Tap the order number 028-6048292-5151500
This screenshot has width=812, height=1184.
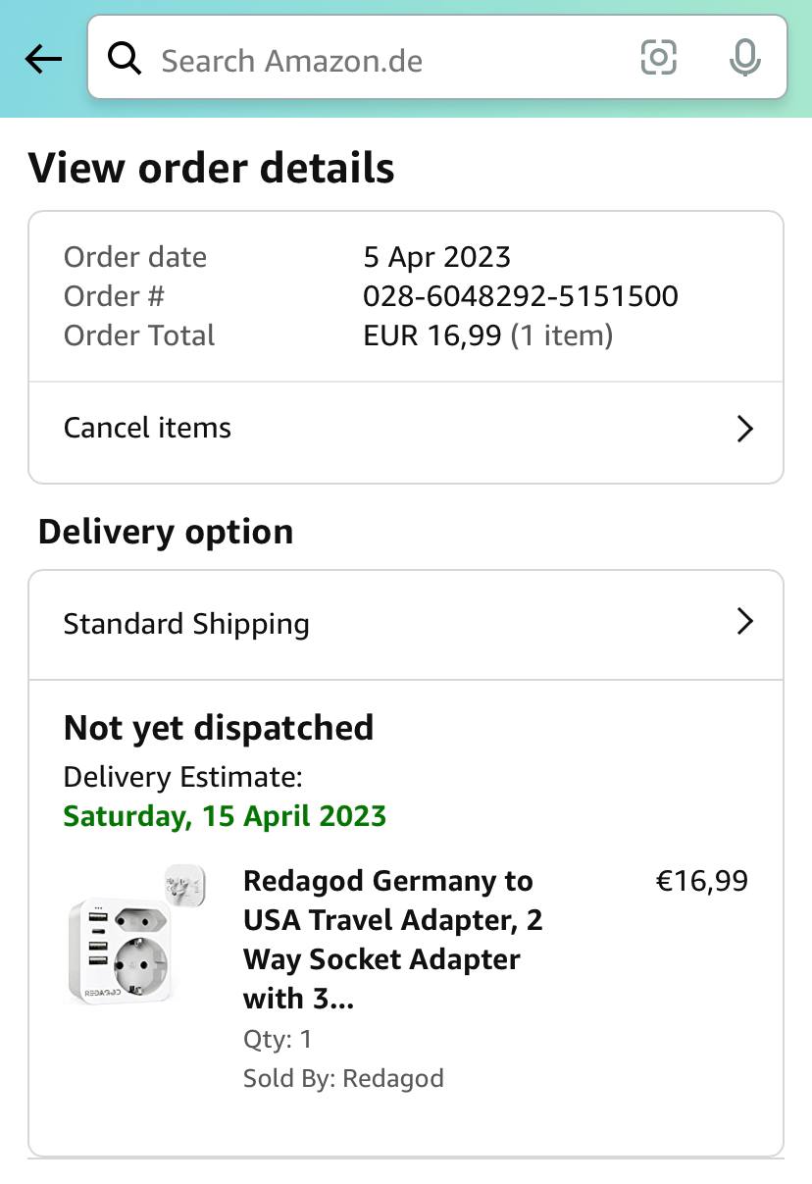tap(520, 296)
